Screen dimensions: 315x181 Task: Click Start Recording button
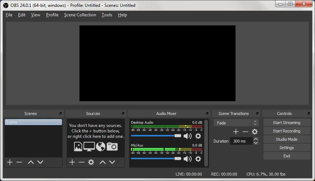pos(287,131)
